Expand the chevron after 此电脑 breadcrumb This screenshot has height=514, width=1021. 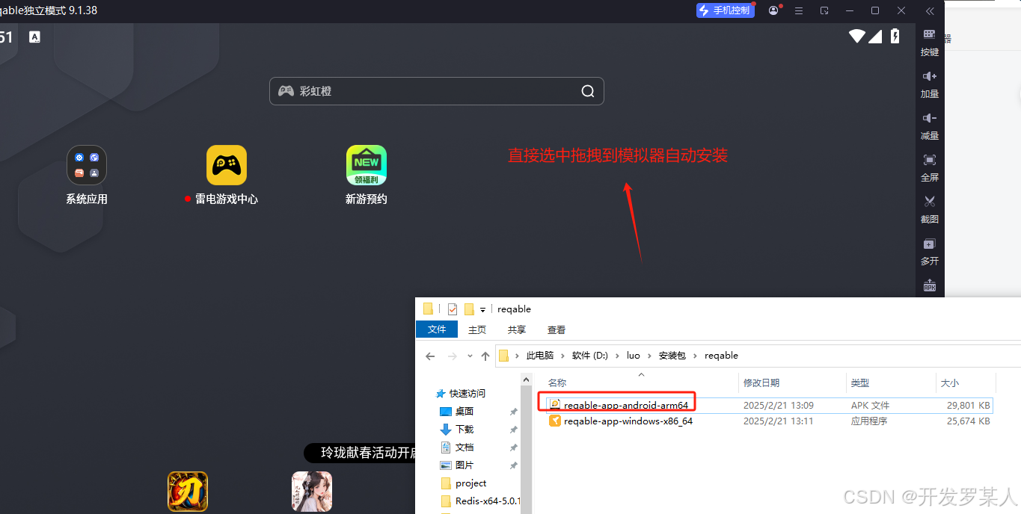(563, 356)
